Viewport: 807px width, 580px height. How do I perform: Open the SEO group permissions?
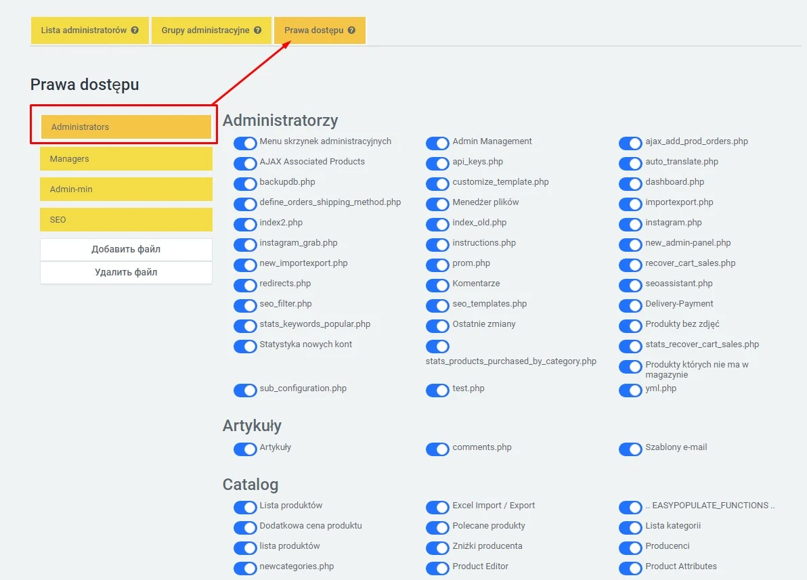pyautogui.click(x=126, y=220)
